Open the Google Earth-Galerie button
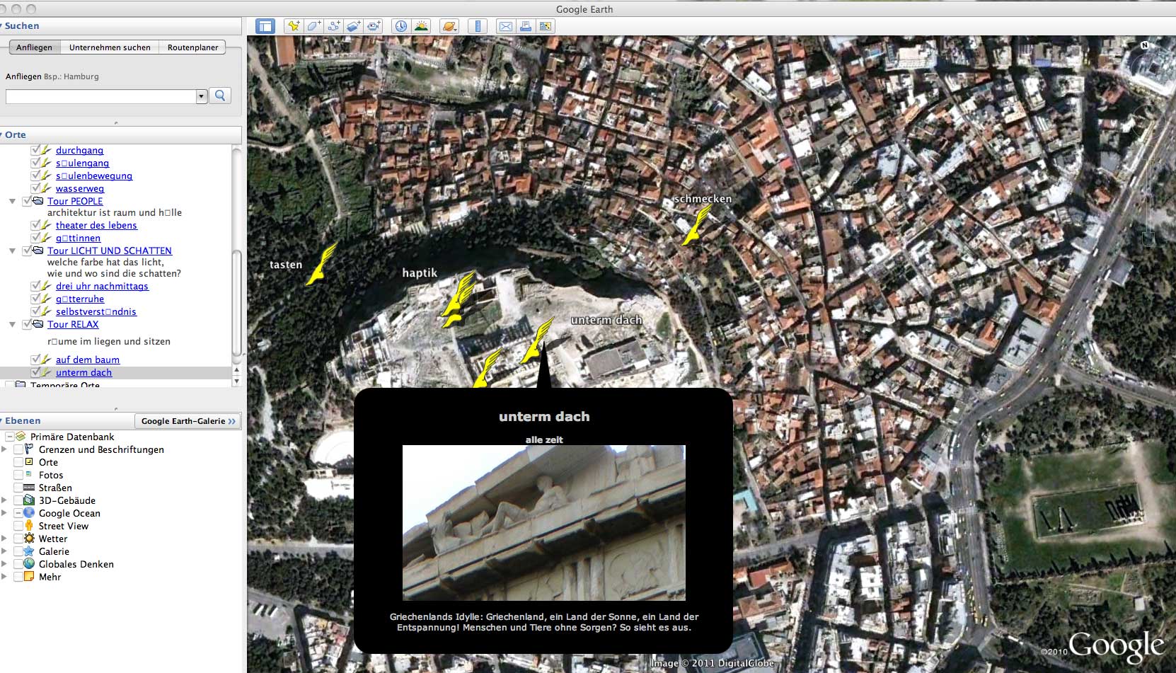Screen dimensions: 1176x673 pos(188,421)
